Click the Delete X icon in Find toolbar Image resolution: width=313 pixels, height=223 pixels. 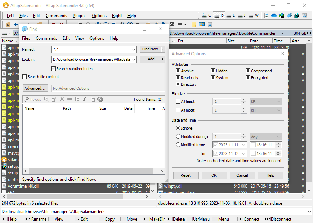[x=62, y=99]
